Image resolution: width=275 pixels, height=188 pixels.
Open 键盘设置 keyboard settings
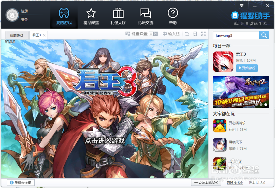pos(137,34)
